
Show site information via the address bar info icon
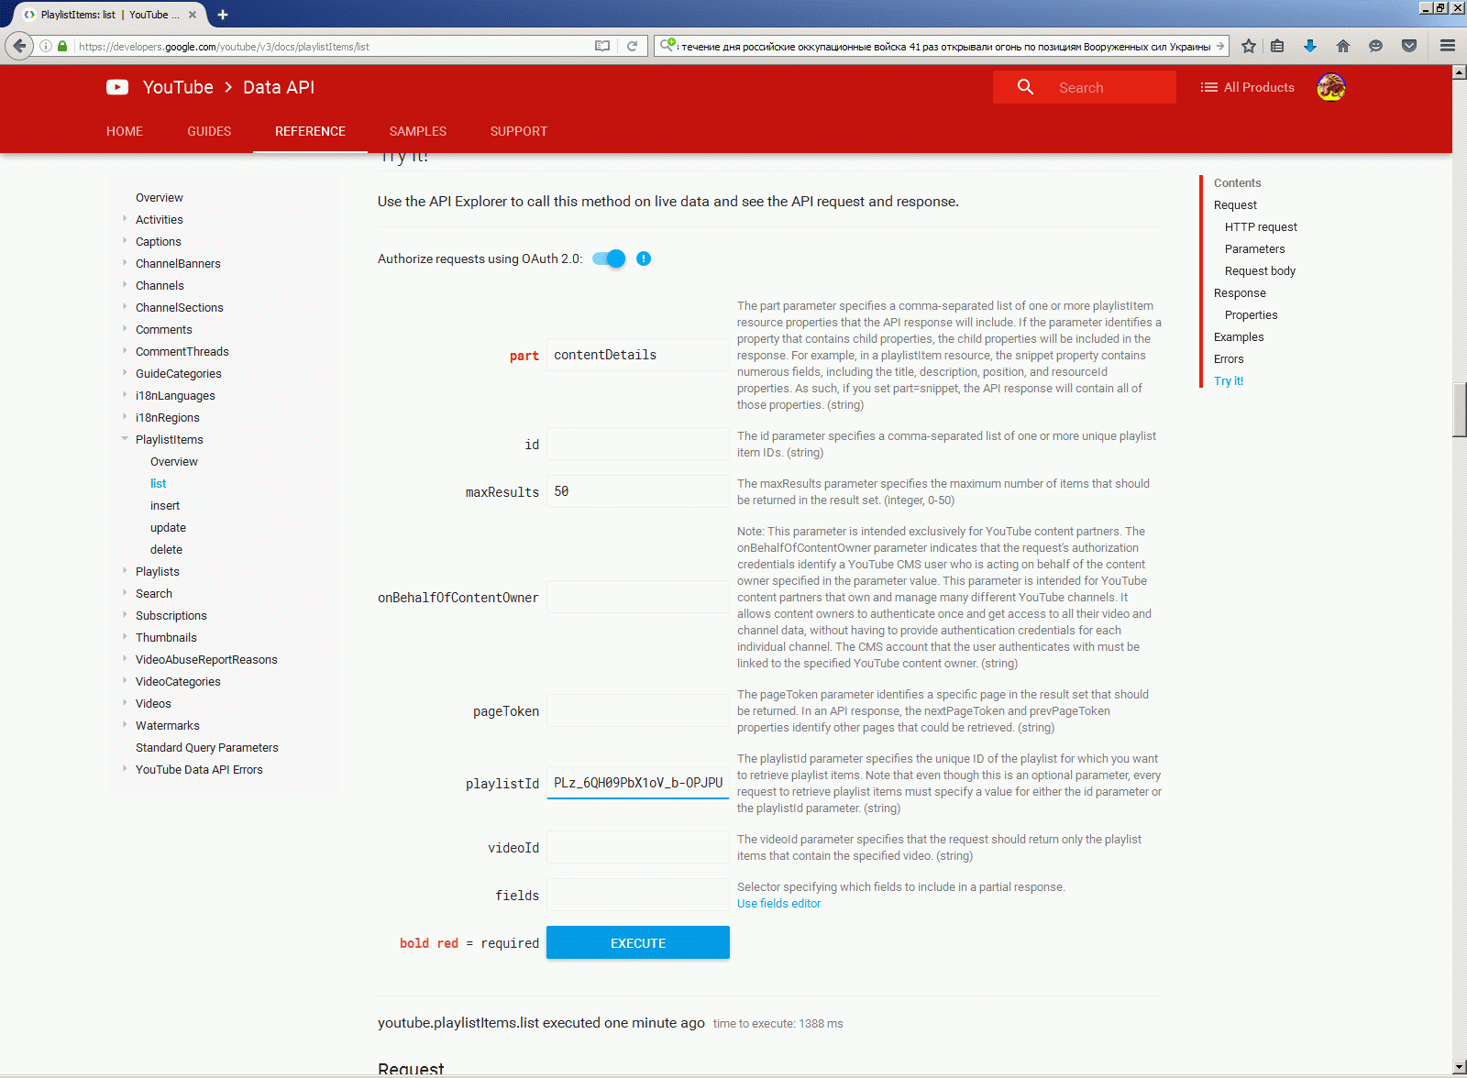point(46,46)
